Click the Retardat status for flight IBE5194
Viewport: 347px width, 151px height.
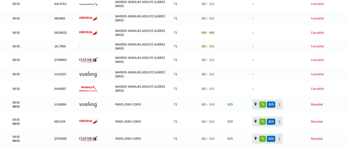pos(317,122)
